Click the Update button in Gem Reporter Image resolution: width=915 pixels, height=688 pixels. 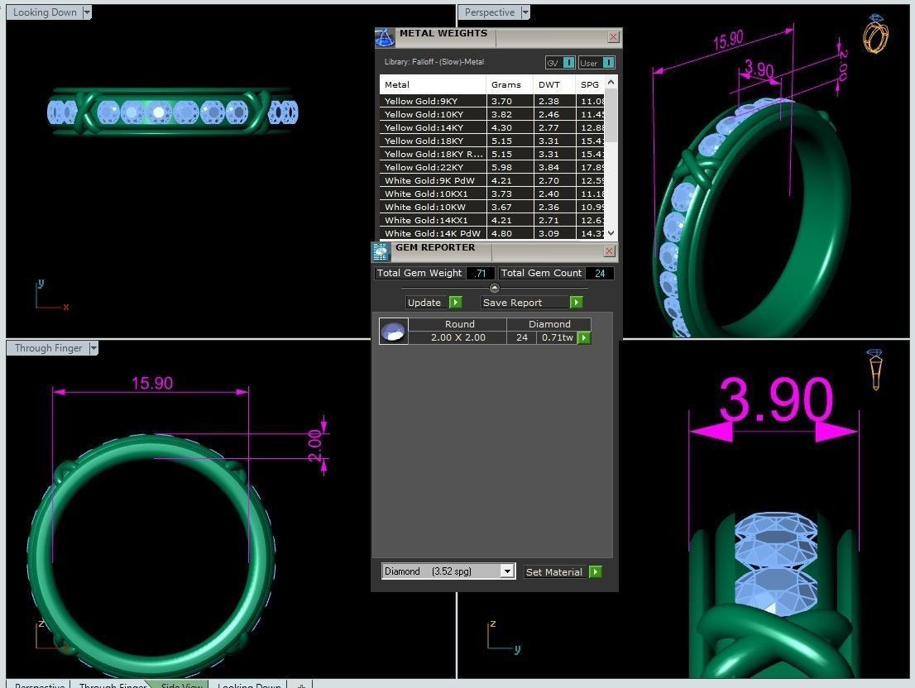point(427,302)
